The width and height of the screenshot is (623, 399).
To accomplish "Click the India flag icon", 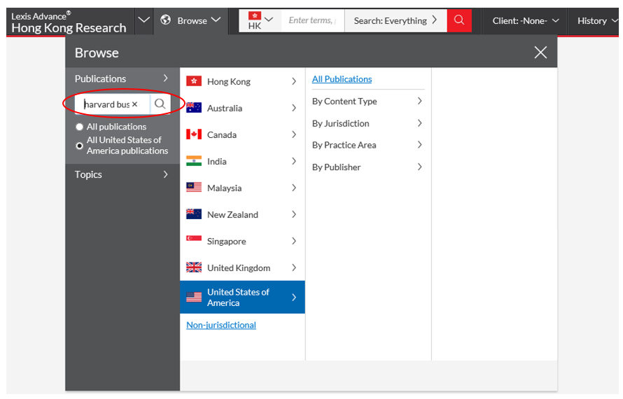I will [194, 161].
